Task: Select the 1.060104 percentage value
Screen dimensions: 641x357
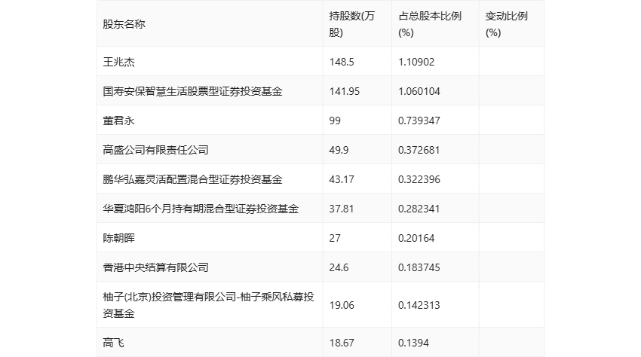Action: (x=419, y=91)
